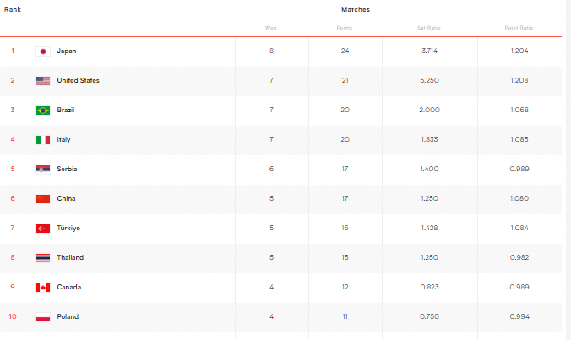Screen dimensions: 571x340
Task: Select the Brazil flag icon
Action: click(43, 111)
